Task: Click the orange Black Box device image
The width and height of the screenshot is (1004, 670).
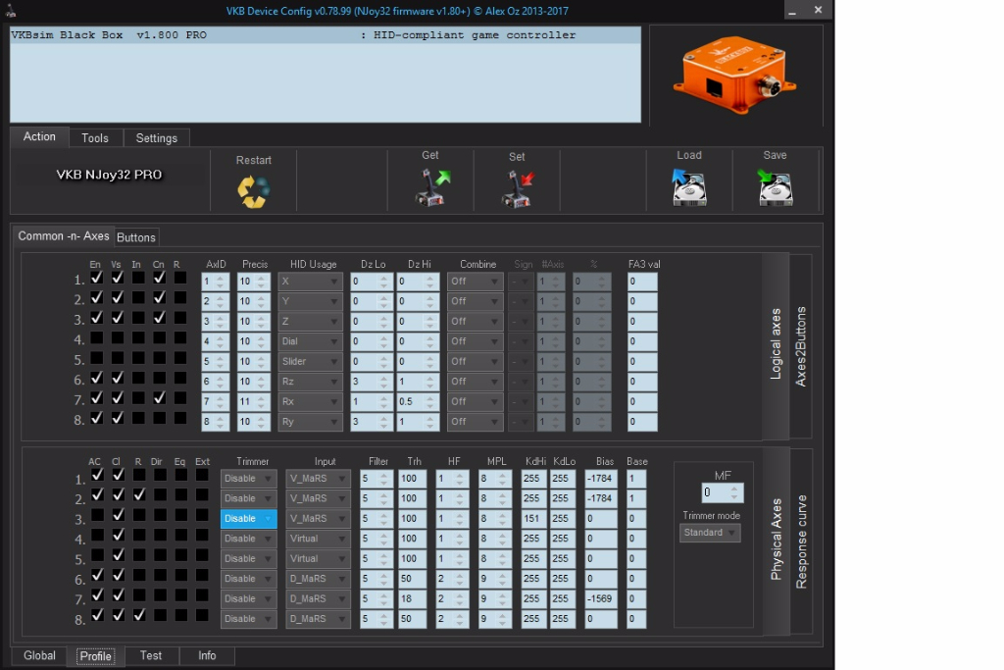Action: (x=734, y=75)
